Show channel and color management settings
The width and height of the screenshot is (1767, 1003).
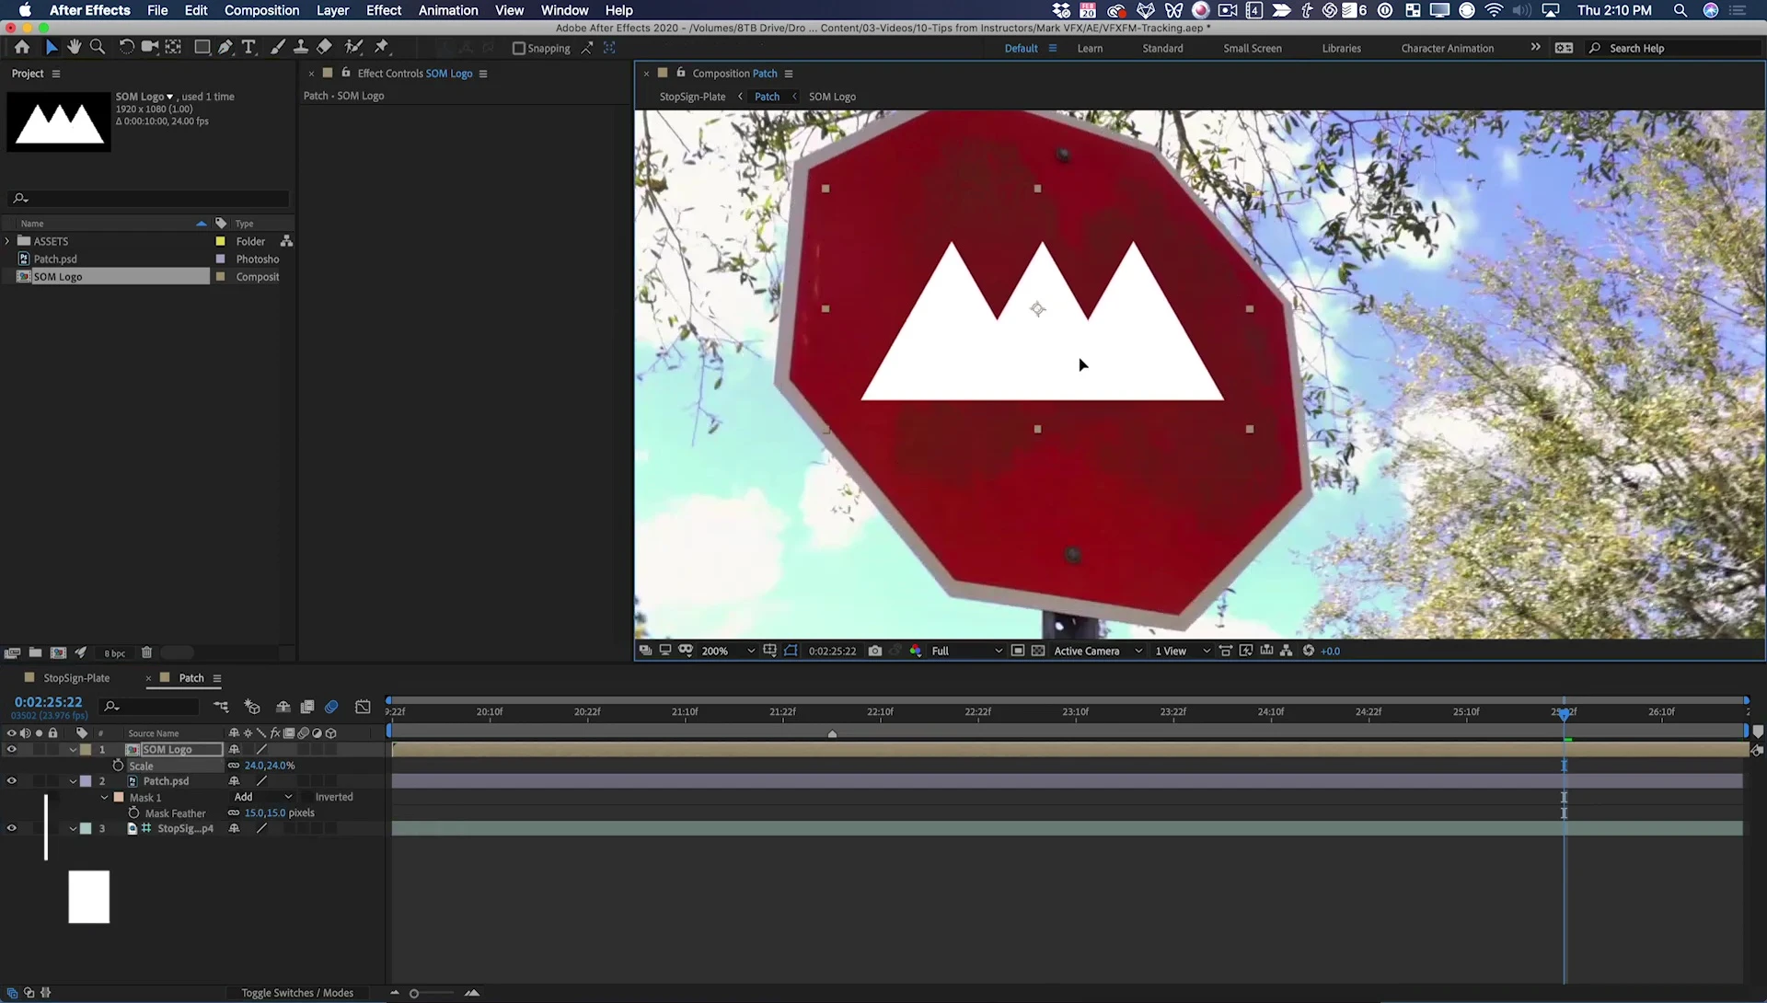pyautogui.click(x=915, y=651)
